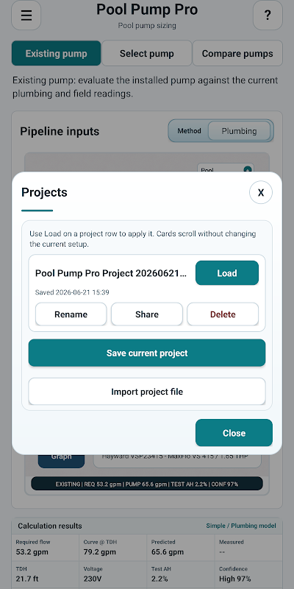Tap the EXISTING status summary bar
Screen dimensions: 294x589
[146, 484]
